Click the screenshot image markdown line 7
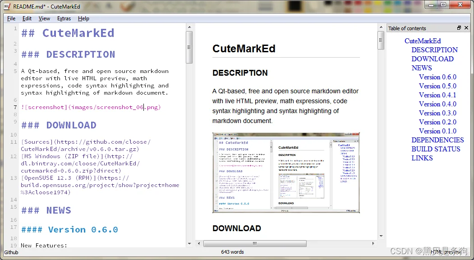Screen dimensions: 474x260 [x=91, y=107]
